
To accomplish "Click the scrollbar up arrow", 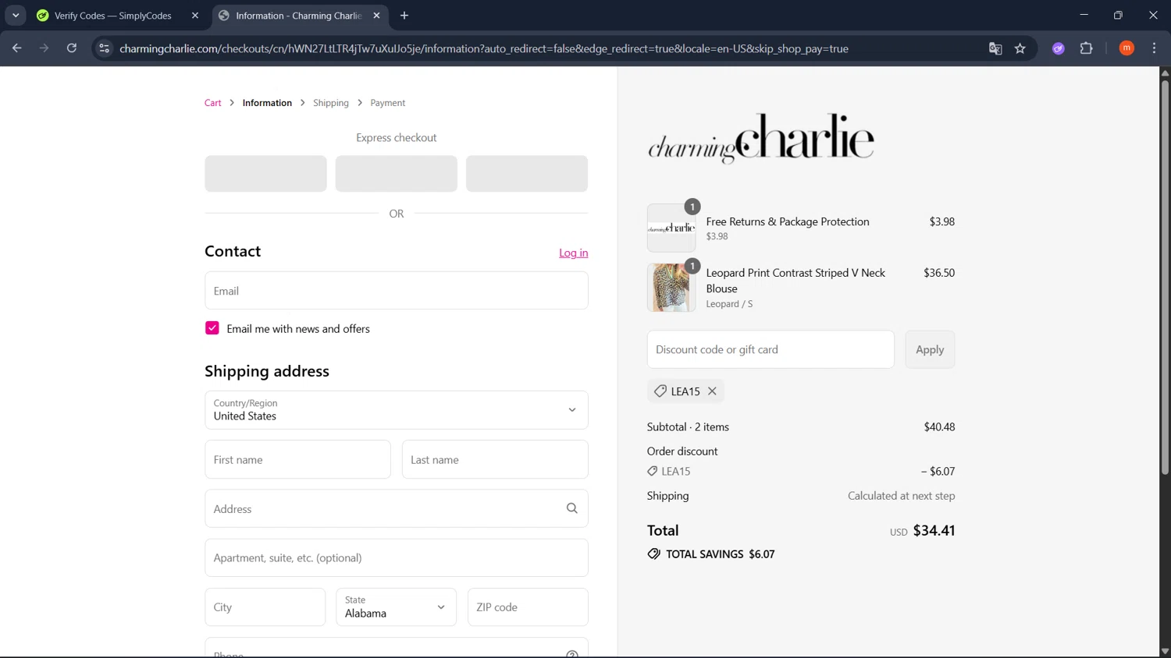I will click(1165, 73).
